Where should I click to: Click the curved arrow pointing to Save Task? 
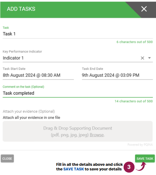point(141,166)
